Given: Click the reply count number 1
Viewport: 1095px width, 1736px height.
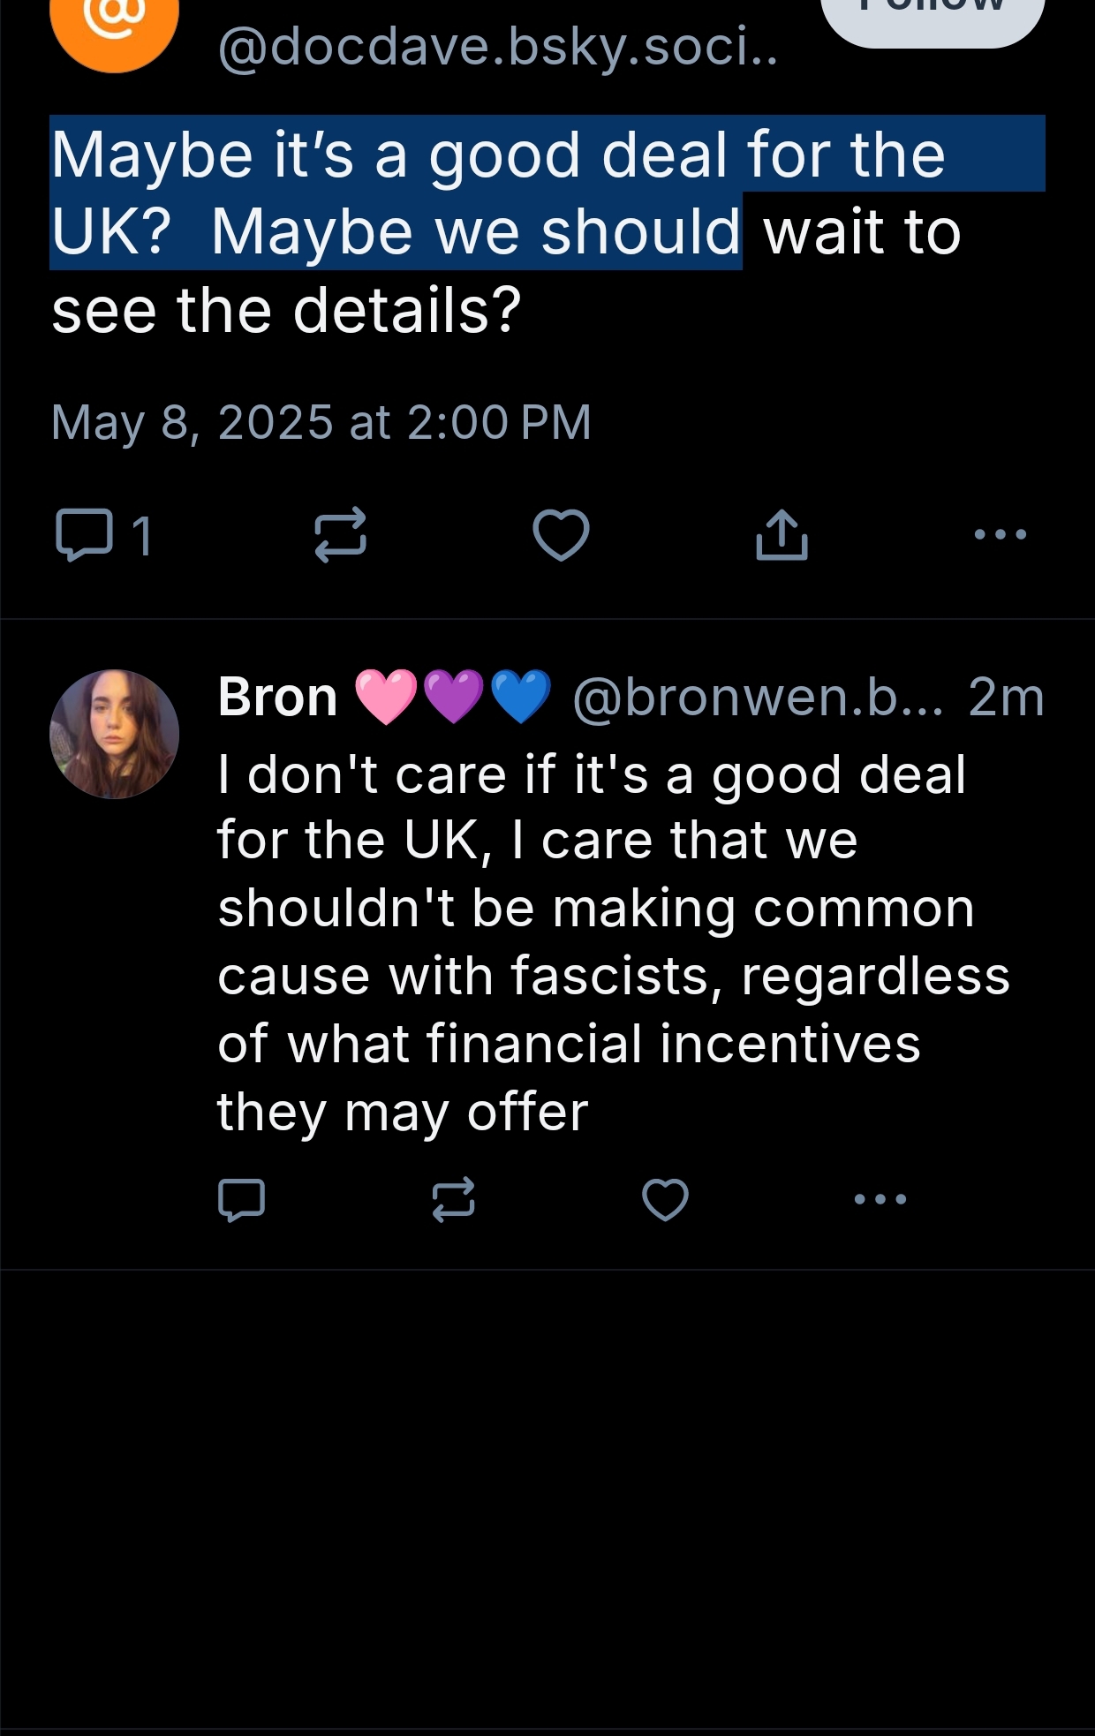Looking at the screenshot, I should pos(141,535).
